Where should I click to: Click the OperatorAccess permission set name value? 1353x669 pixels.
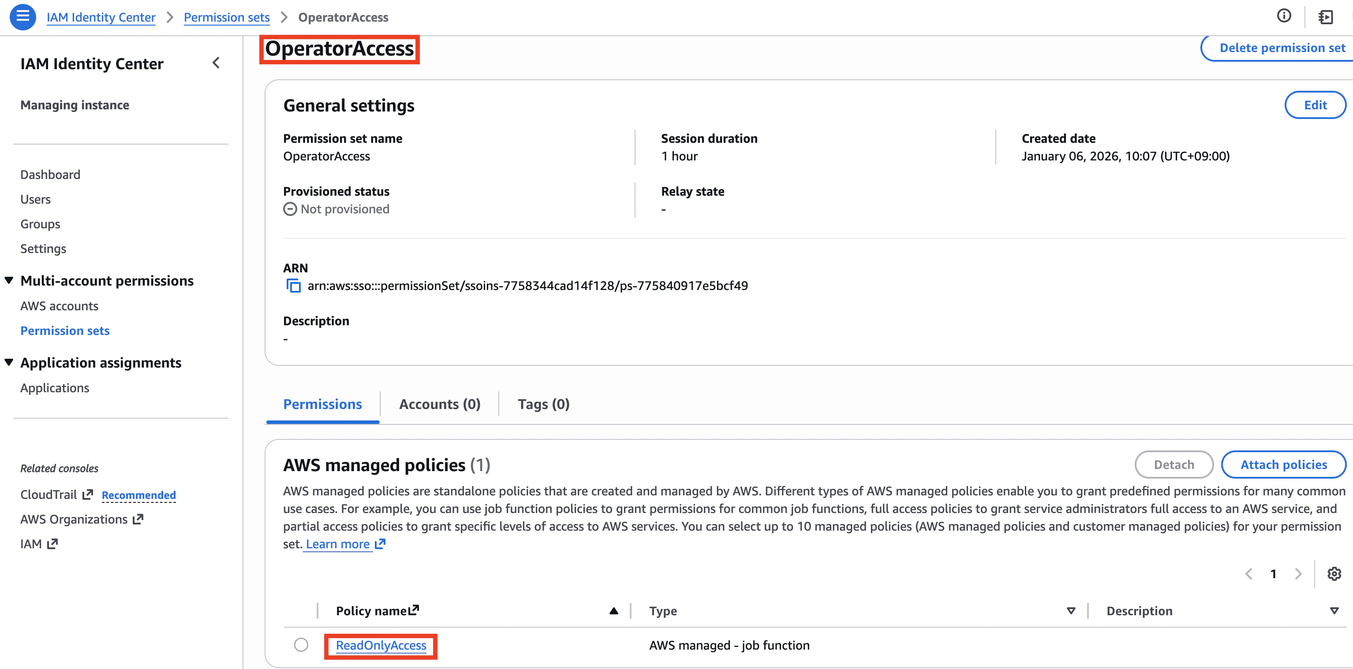pyautogui.click(x=327, y=156)
